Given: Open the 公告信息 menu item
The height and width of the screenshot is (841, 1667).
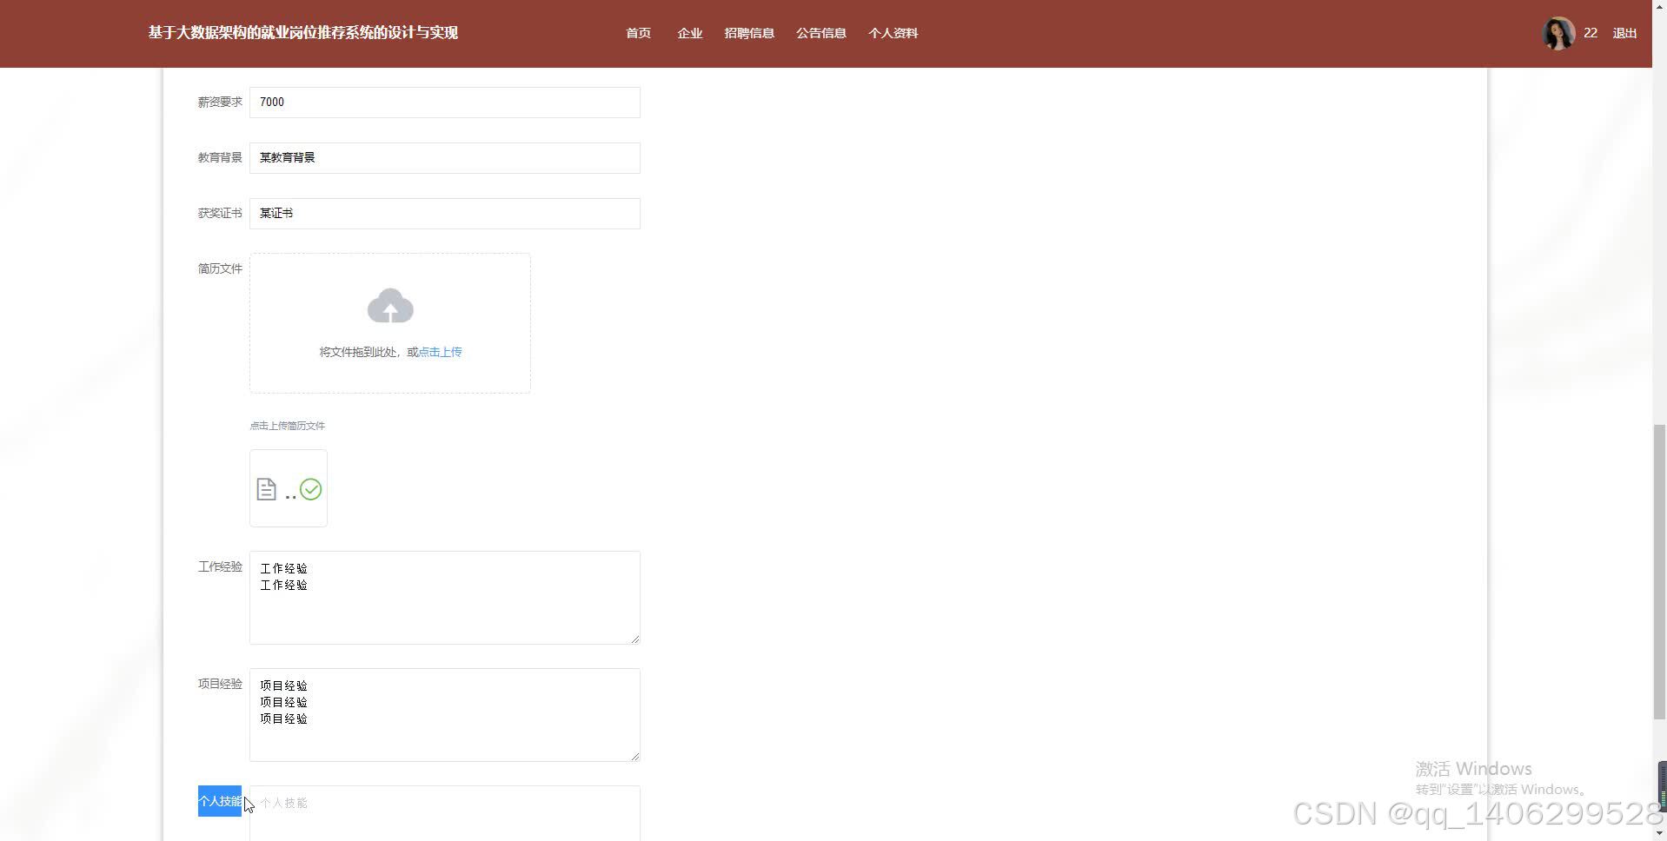Looking at the screenshot, I should tap(821, 33).
